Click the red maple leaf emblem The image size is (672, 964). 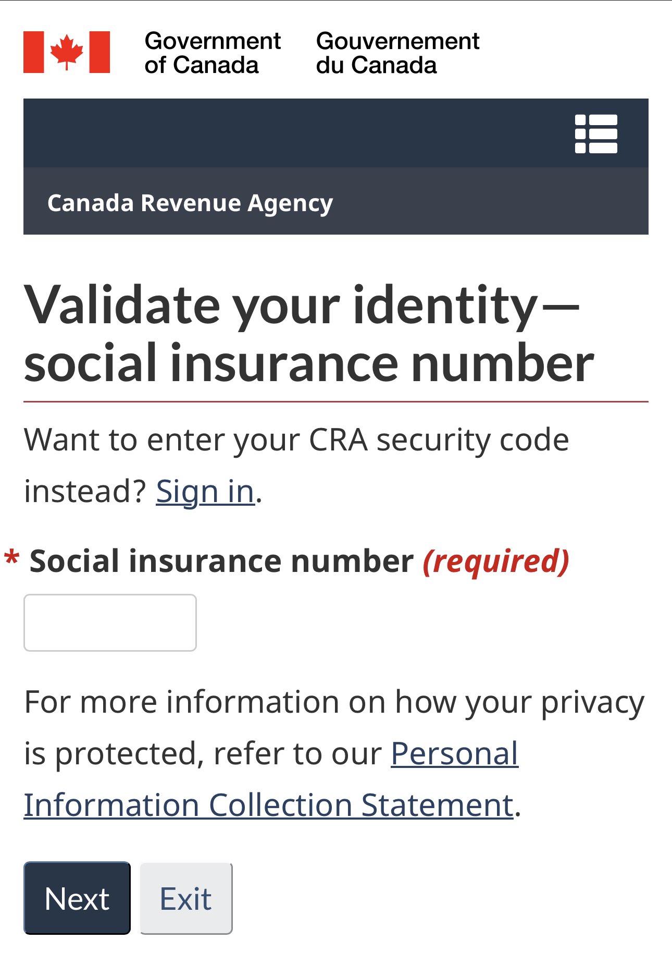click(67, 52)
